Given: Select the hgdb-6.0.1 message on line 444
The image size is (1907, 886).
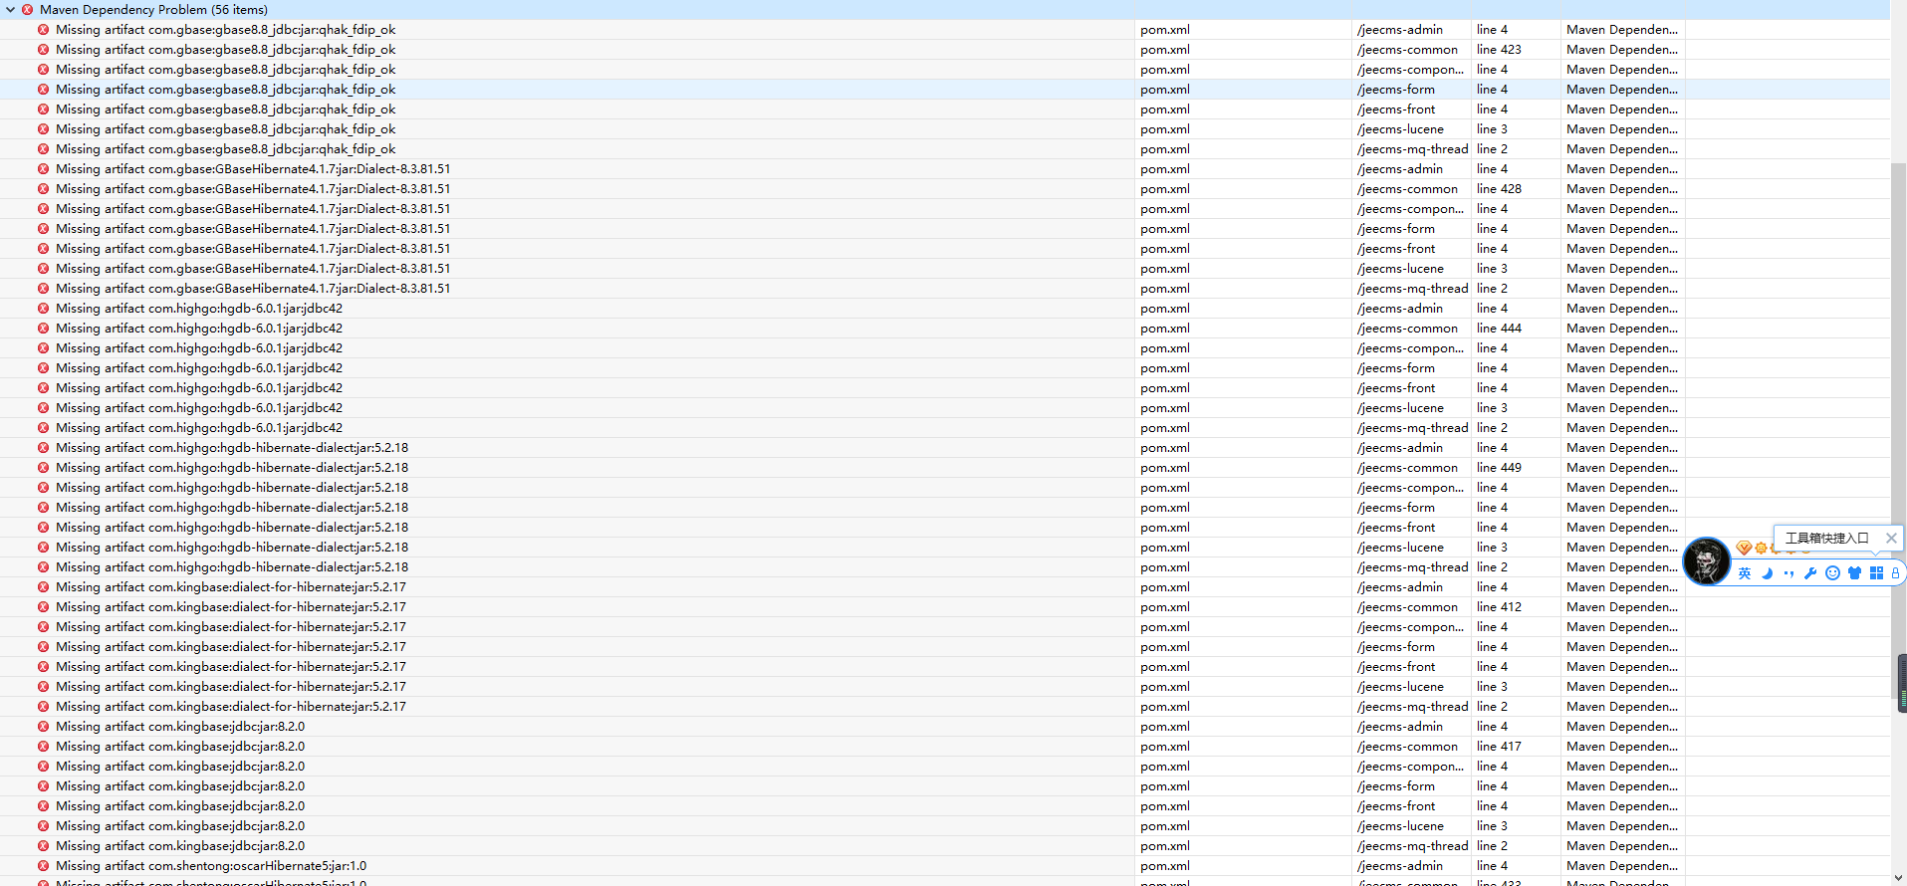Looking at the screenshot, I should click(199, 329).
